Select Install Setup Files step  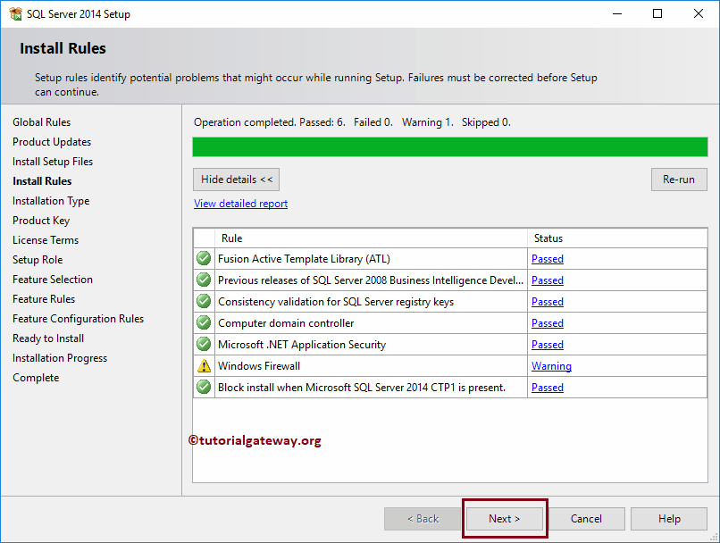pos(53,162)
